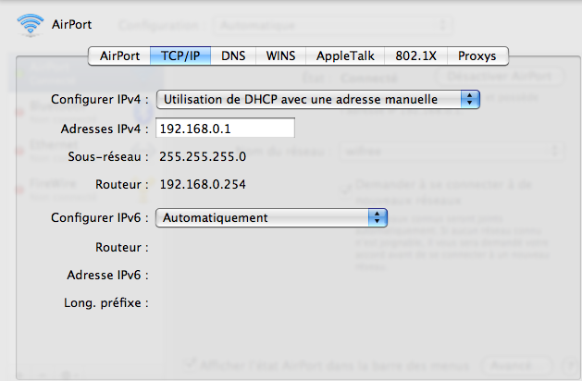Click the Sous-réseau label
This screenshot has width=582, height=381.
tap(108, 157)
